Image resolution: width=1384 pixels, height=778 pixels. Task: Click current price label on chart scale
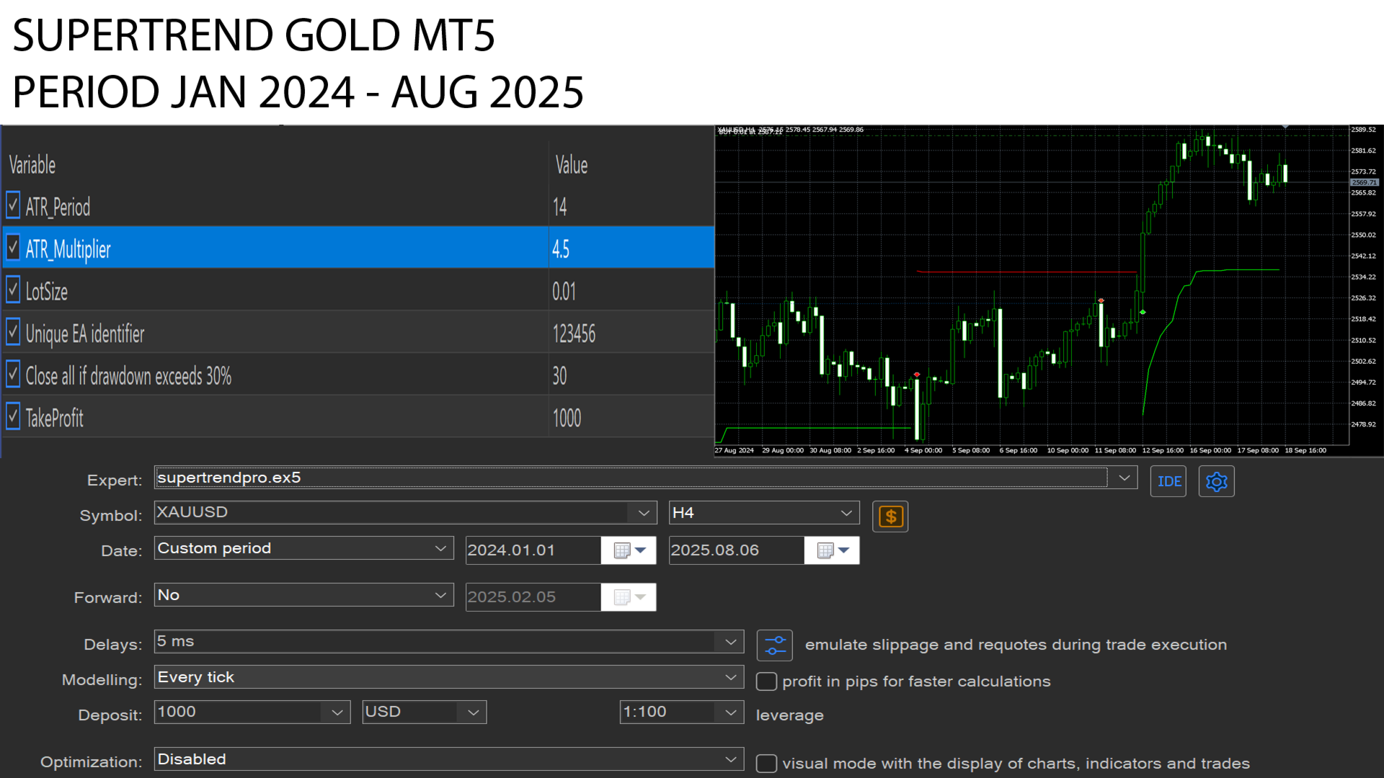[1364, 182]
